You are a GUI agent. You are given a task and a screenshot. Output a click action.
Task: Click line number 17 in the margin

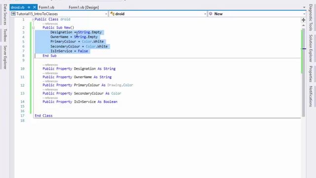[x=22, y=116]
